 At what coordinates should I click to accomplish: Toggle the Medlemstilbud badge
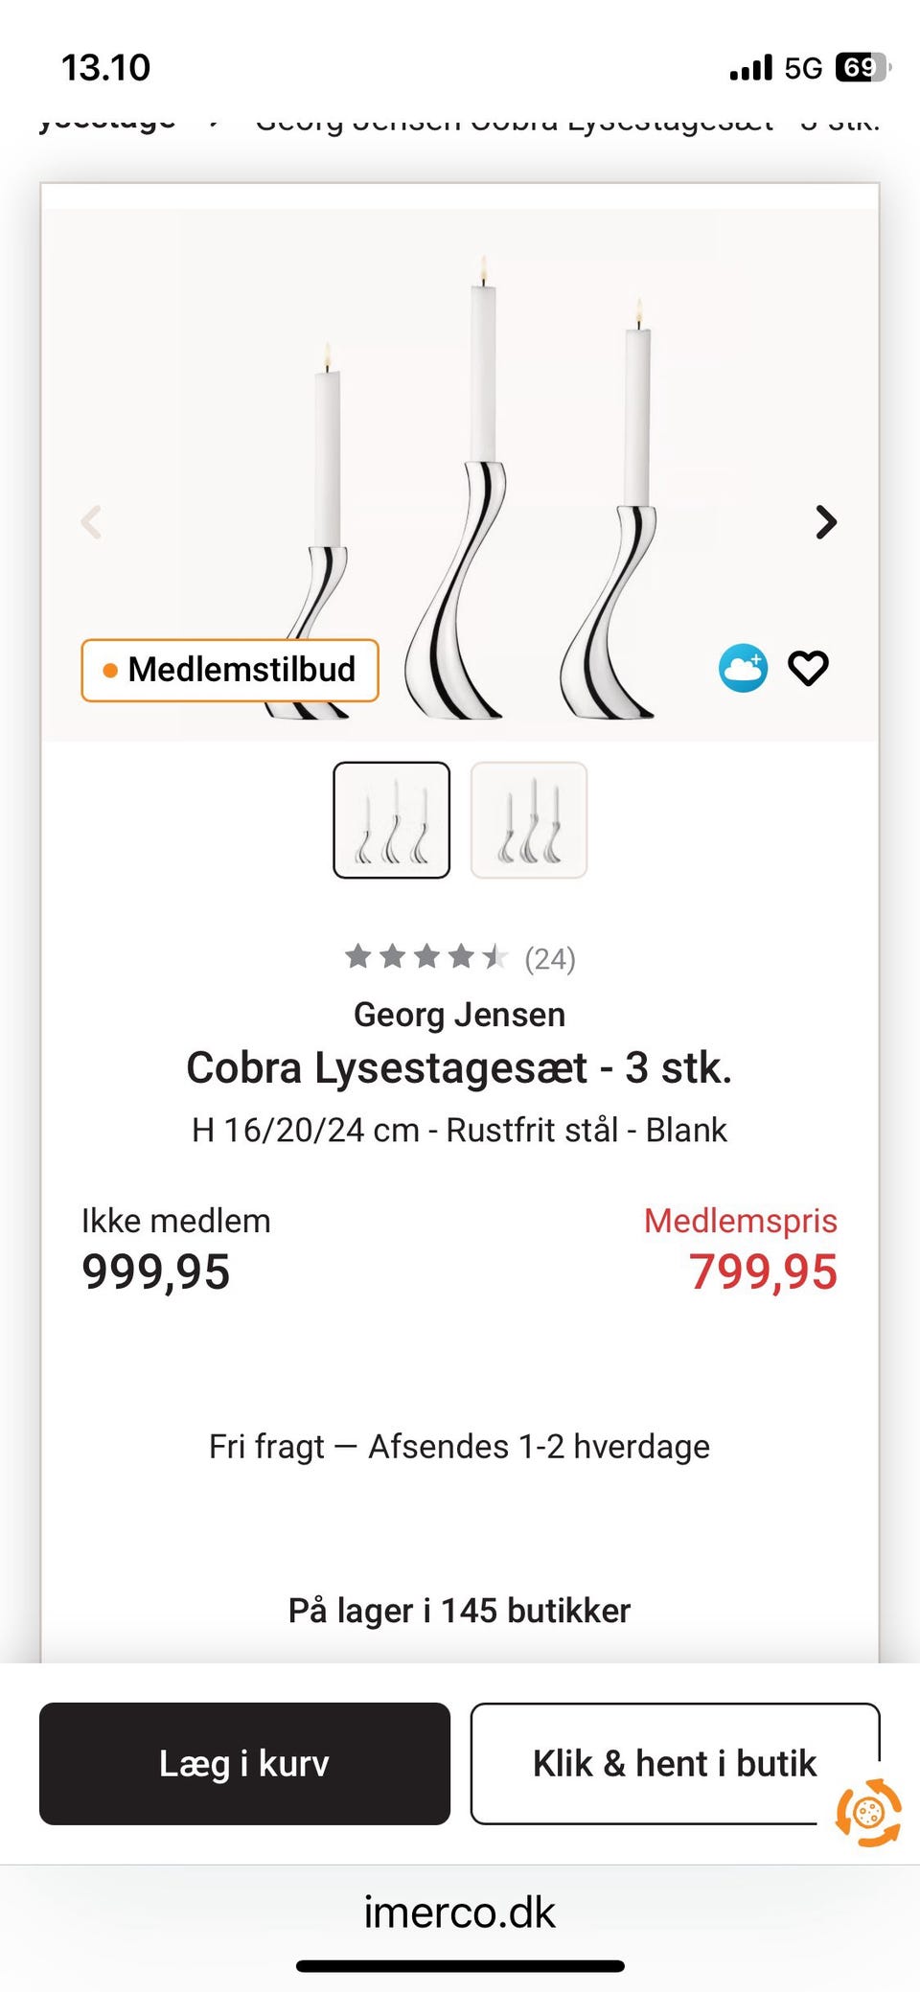tap(230, 670)
